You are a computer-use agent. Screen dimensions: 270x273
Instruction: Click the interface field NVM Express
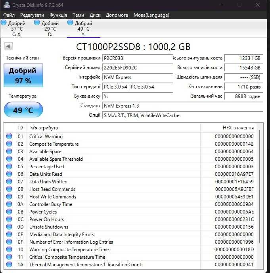pyautogui.click(x=137, y=77)
